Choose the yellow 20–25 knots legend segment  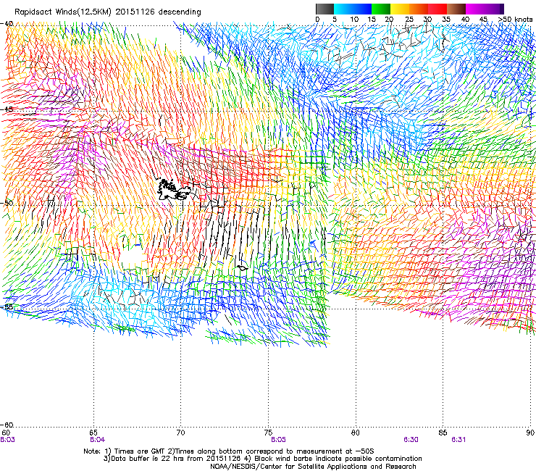point(400,9)
